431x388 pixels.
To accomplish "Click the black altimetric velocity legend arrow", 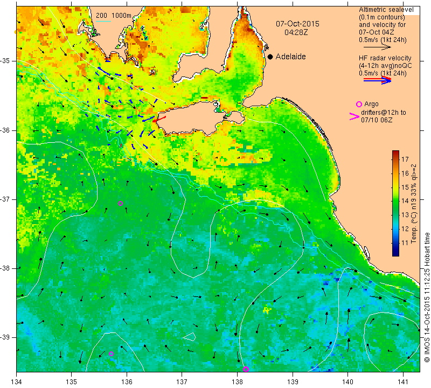I will 377,47.
